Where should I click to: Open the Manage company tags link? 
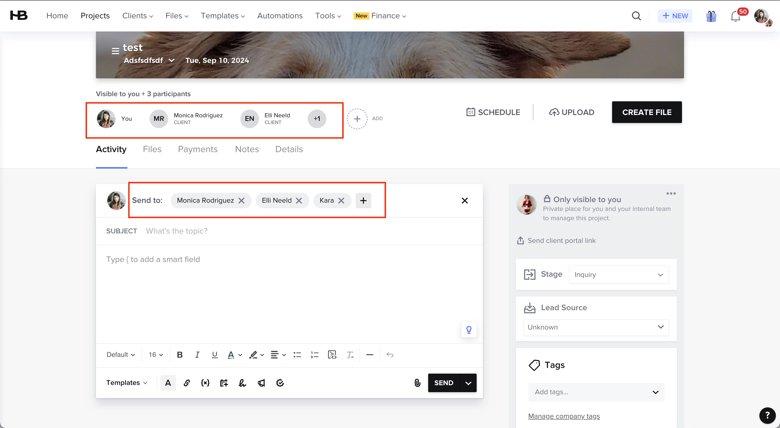click(x=564, y=416)
